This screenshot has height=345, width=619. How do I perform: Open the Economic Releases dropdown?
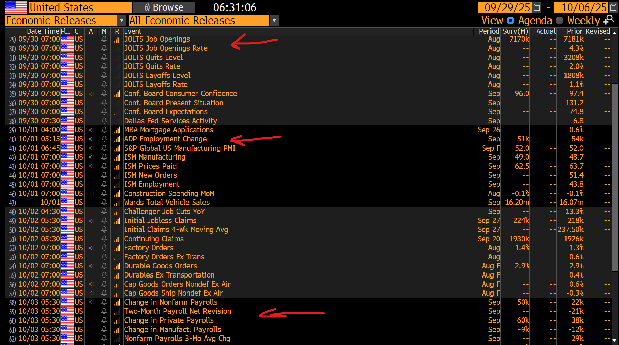[x=121, y=20]
